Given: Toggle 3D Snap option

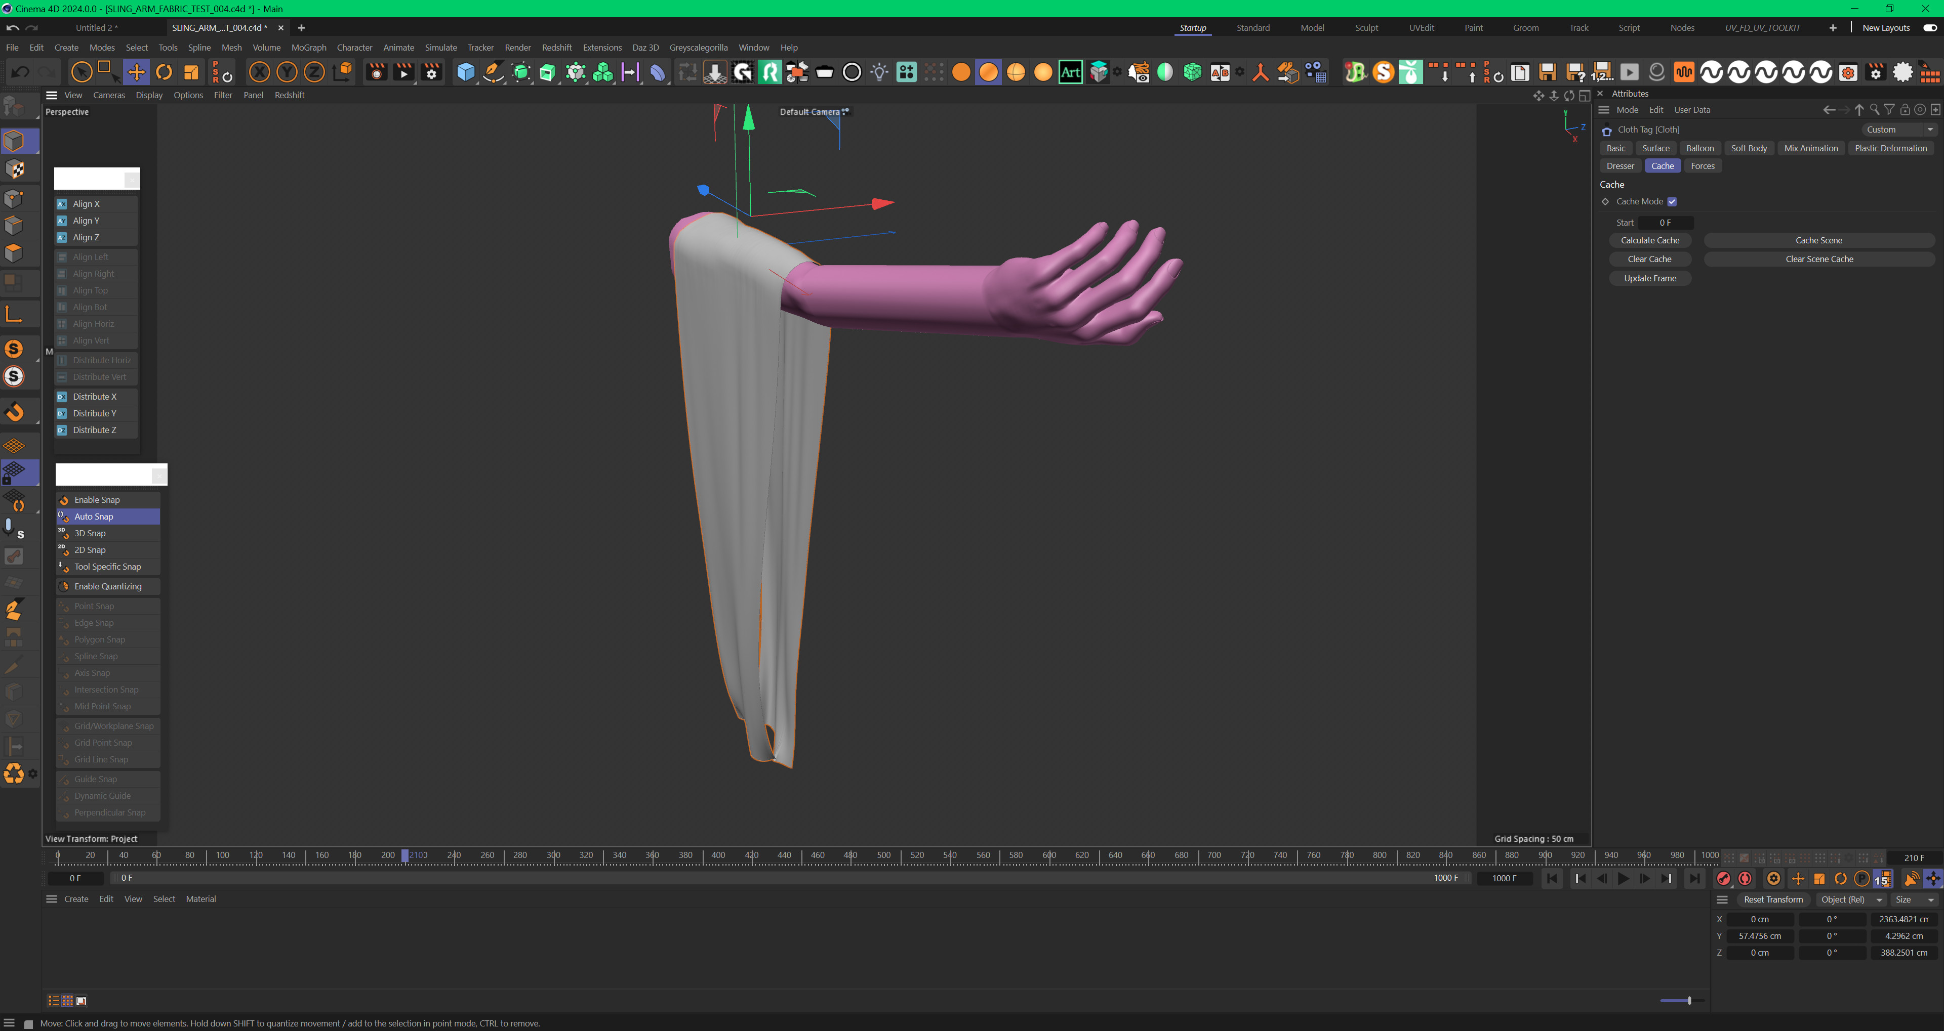Looking at the screenshot, I should [108, 533].
